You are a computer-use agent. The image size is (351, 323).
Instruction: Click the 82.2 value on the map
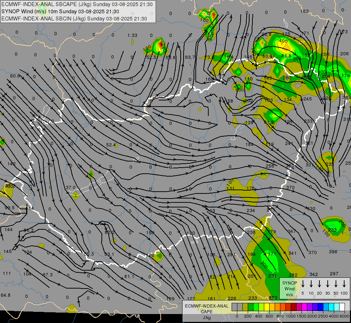pyautogui.click(x=109, y=233)
